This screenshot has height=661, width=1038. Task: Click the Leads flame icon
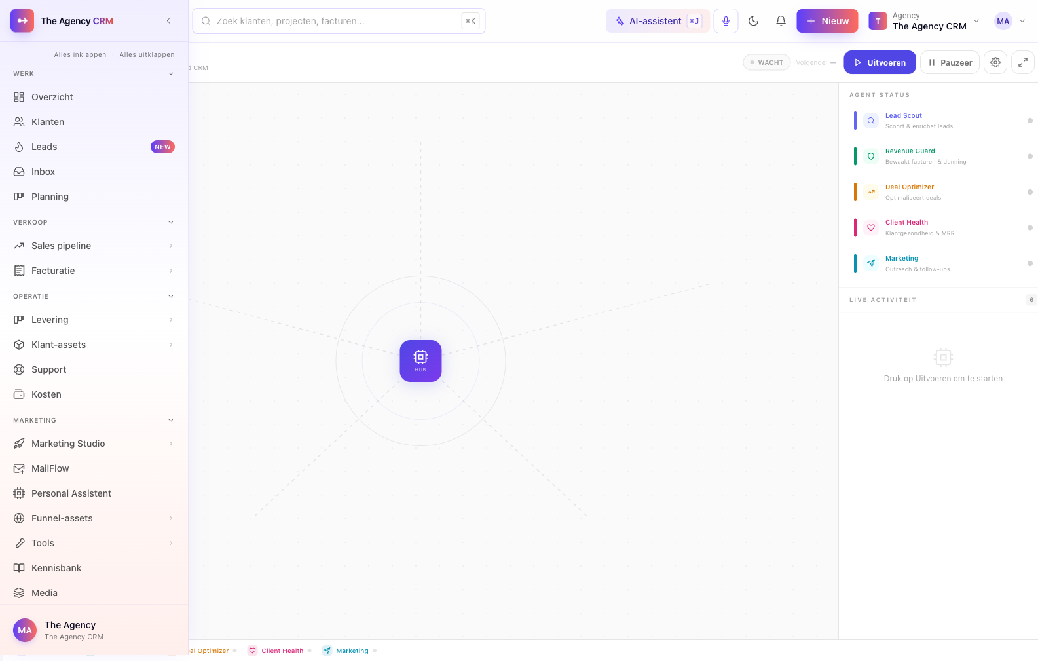19,147
